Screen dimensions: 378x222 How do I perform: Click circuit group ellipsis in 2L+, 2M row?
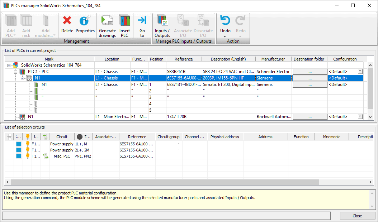pyautogui.click(x=179, y=150)
